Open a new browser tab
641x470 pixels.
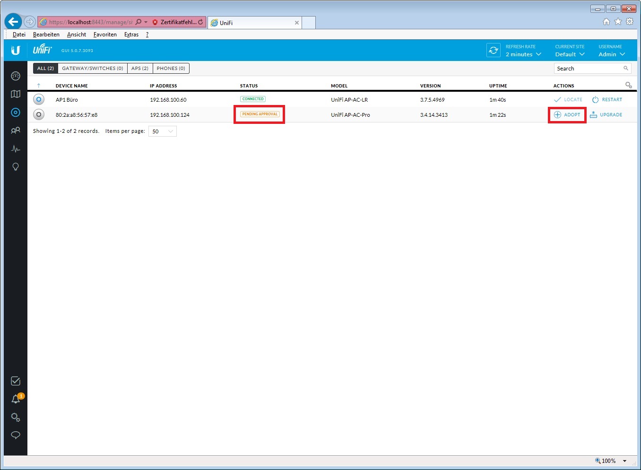(x=308, y=23)
